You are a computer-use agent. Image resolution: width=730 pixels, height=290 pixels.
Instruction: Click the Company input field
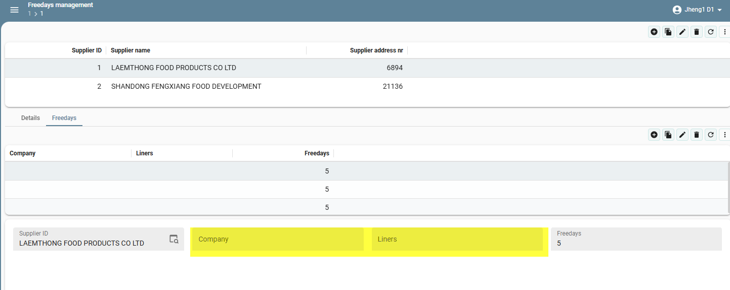click(278, 239)
